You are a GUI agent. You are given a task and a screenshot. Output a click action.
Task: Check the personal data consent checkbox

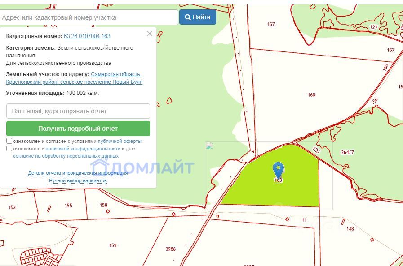[x=9, y=148]
